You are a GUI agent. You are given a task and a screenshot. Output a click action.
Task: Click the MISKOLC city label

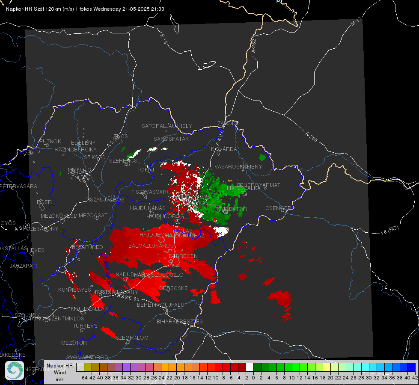point(79,170)
